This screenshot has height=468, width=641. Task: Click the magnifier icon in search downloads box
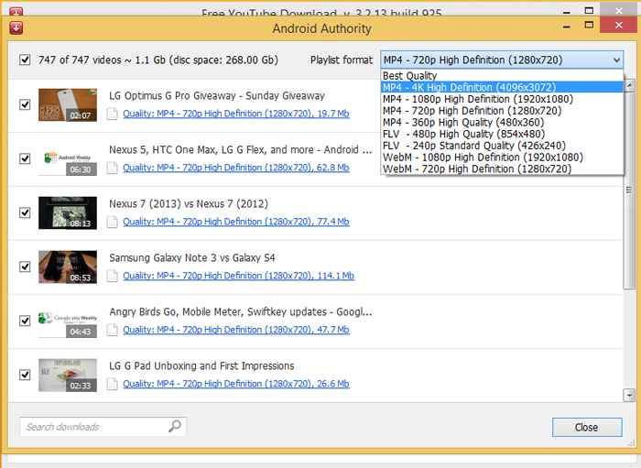(x=175, y=426)
